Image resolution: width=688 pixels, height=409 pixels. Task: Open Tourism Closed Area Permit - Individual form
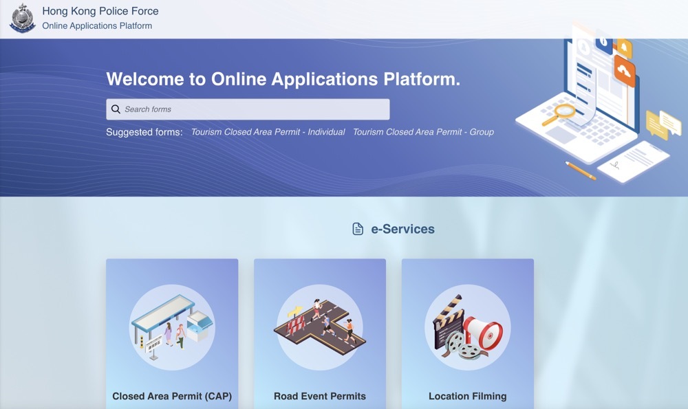click(268, 132)
